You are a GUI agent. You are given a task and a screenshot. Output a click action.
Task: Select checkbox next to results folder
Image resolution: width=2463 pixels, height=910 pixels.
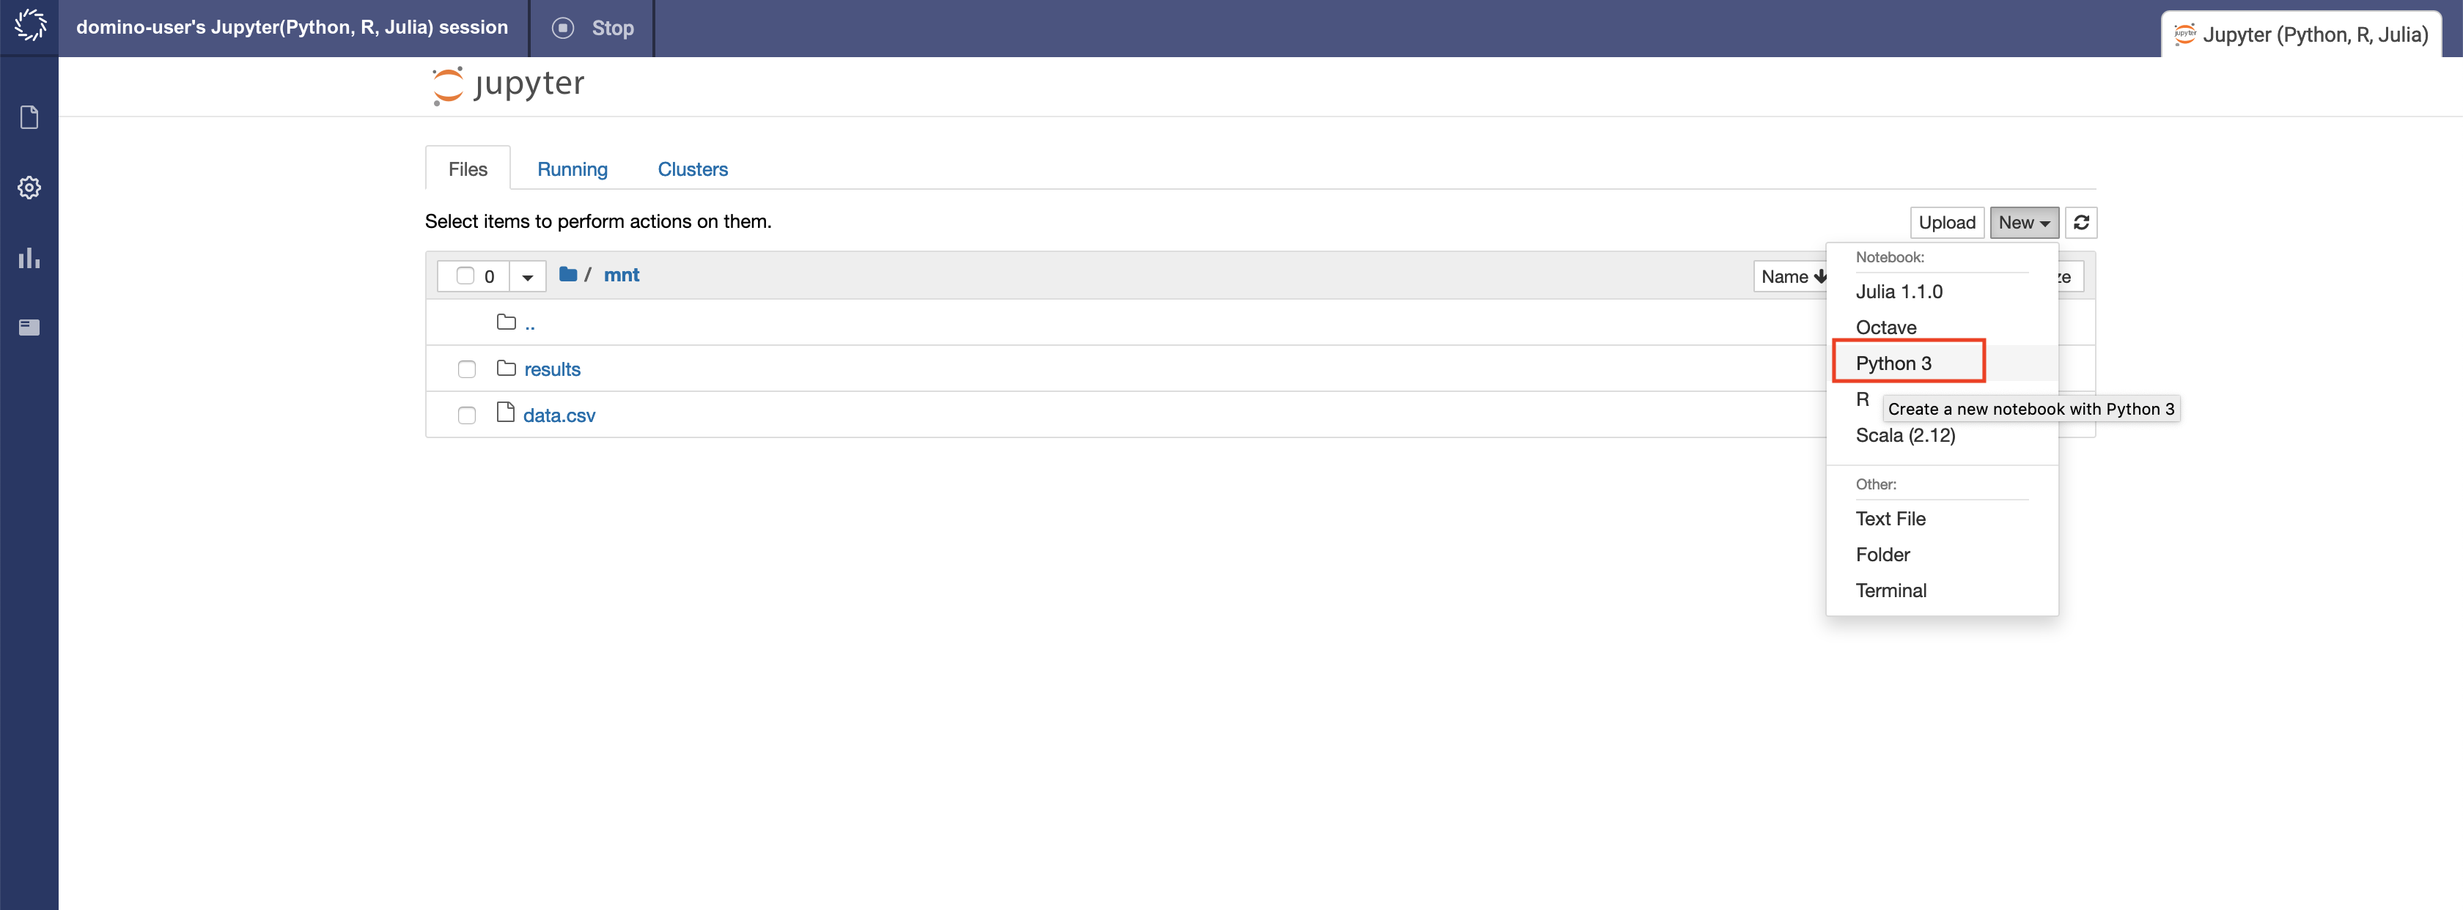pyautogui.click(x=466, y=367)
